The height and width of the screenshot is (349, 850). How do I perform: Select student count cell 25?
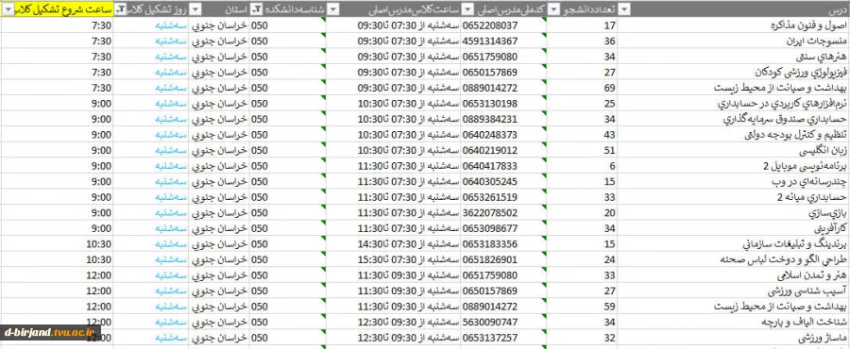[x=582, y=104]
